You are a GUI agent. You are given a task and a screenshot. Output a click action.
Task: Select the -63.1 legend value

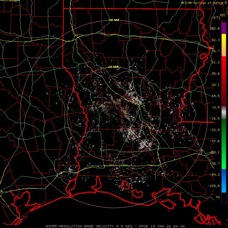coord(215,152)
